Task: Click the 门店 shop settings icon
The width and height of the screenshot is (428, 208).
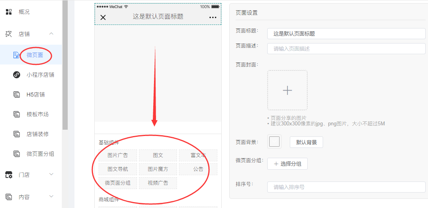Action: pyautogui.click(x=9, y=175)
